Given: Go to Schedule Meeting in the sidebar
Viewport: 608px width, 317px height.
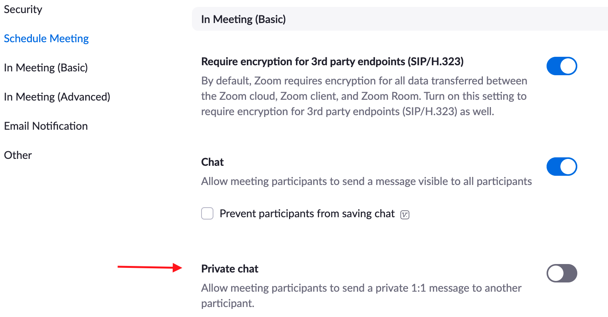Looking at the screenshot, I should pos(46,38).
